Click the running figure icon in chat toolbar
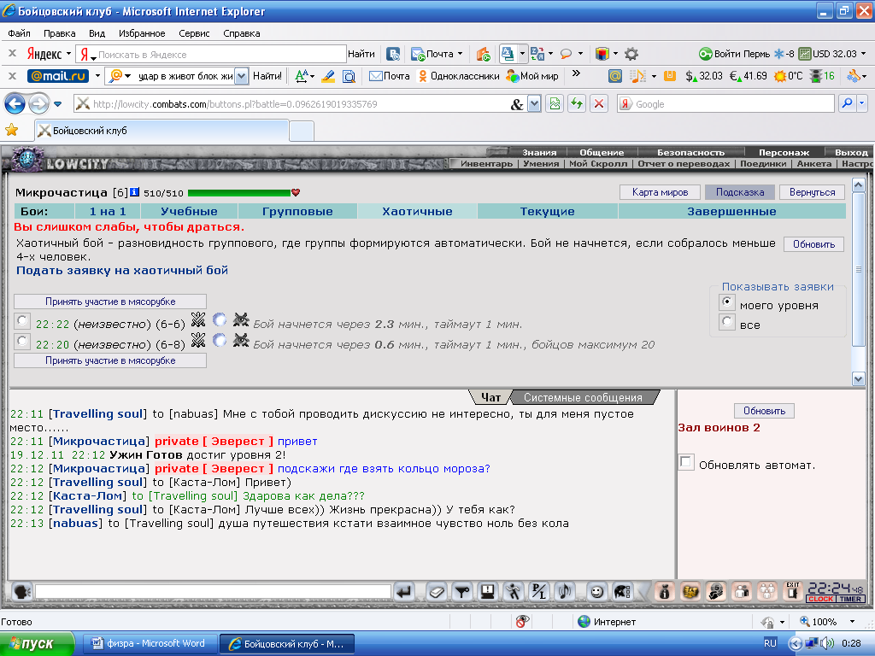The height and width of the screenshot is (656, 875). click(x=514, y=592)
